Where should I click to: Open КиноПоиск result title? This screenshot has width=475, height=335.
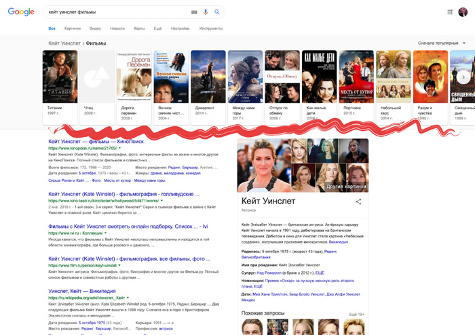96,141
